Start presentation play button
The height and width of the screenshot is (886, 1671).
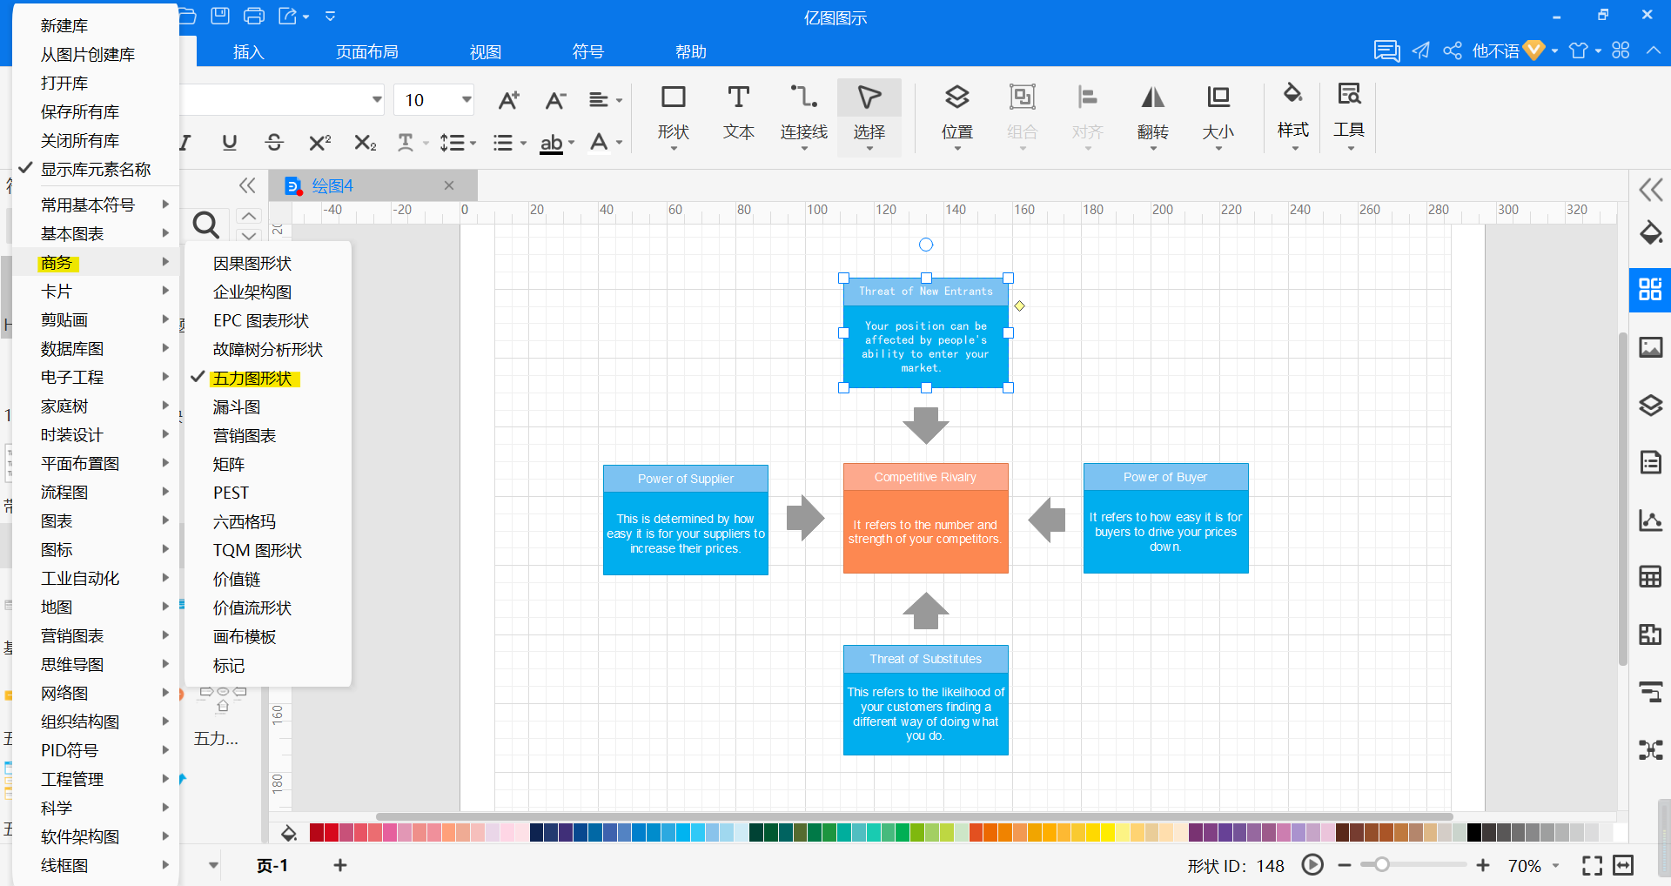click(1312, 865)
